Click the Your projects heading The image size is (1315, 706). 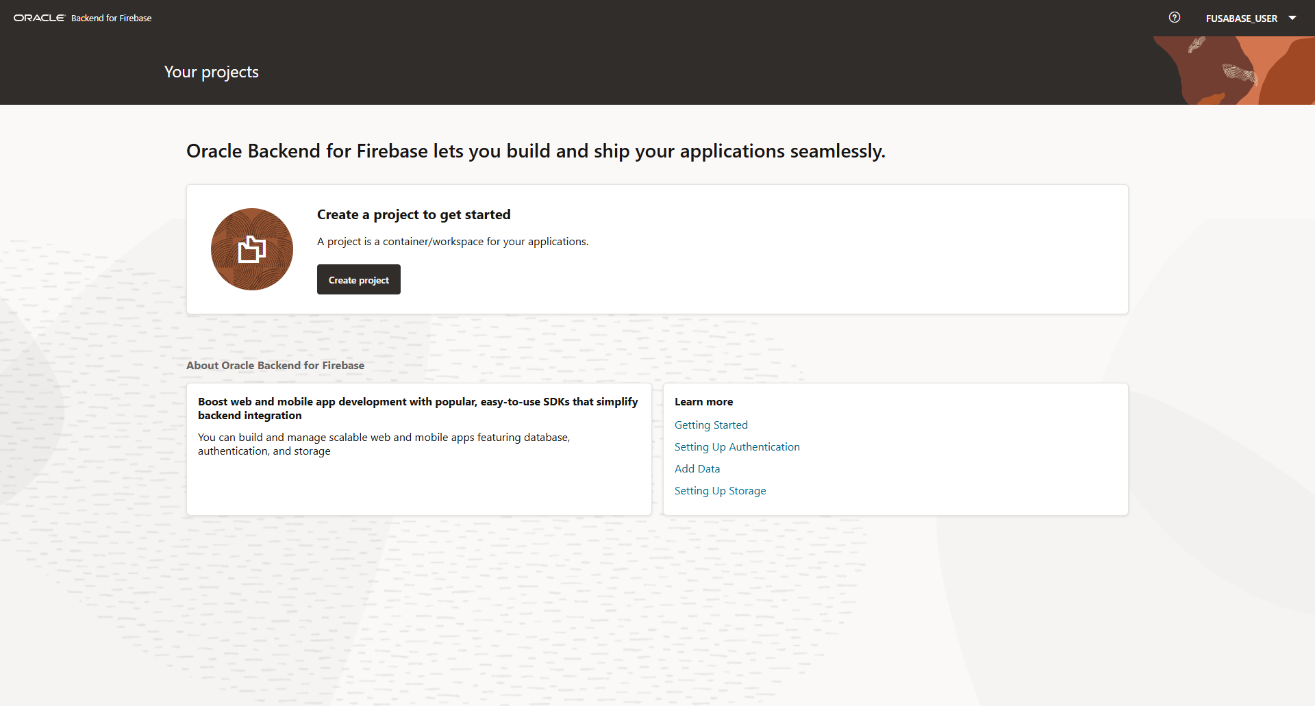212,72
